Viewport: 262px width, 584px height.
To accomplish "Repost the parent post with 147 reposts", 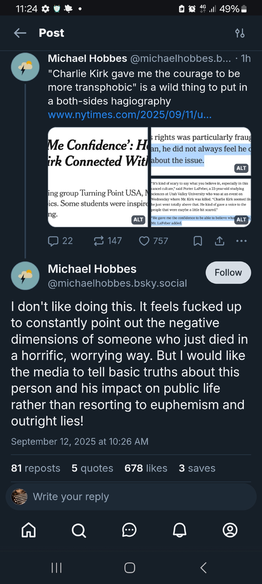I will coord(99,241).
